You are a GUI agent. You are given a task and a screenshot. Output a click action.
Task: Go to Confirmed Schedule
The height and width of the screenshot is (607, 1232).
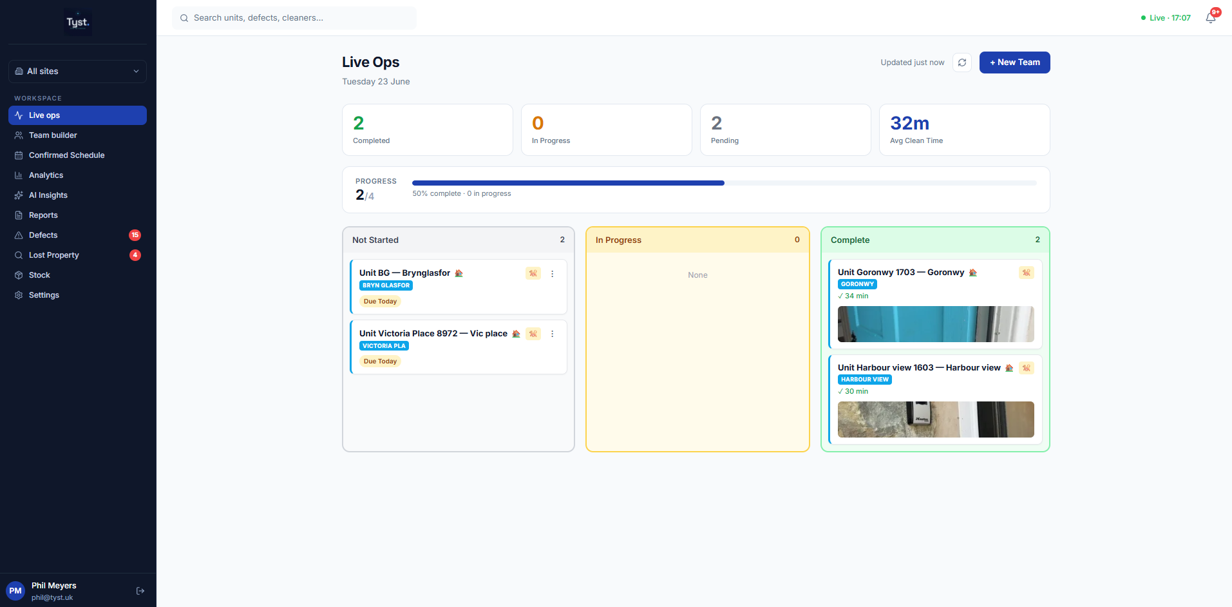coord(77,155)
